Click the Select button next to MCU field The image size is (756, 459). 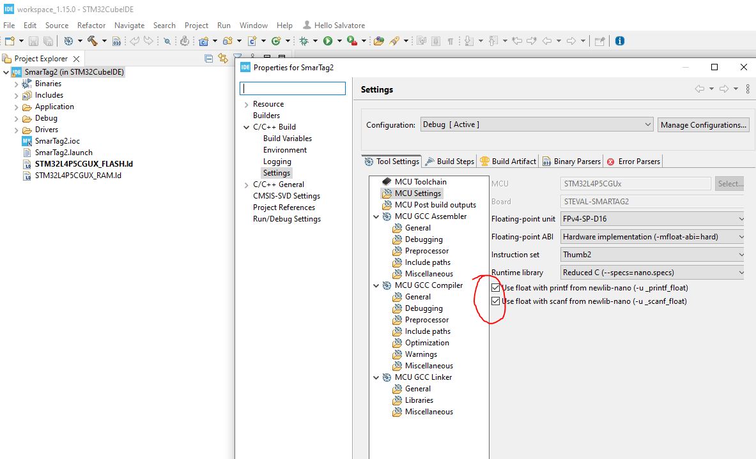[x=729, y=183]
